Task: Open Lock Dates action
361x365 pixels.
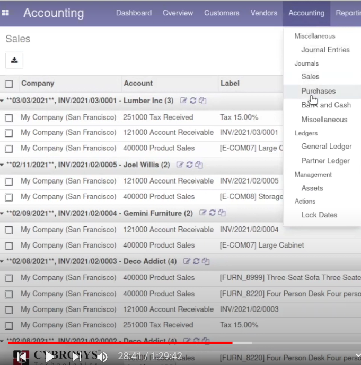Action: pyautogui.click(x=319, y=215)
